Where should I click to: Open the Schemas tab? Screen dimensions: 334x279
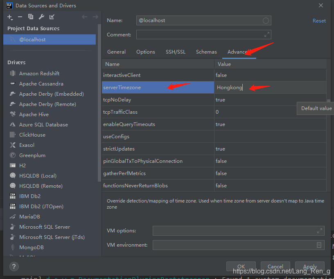206,52
